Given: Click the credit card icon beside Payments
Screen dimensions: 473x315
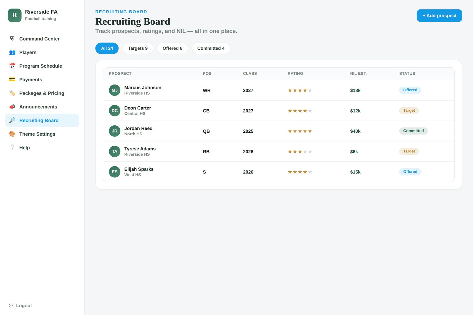Looking at the screenshot, I should click(12, 79).
